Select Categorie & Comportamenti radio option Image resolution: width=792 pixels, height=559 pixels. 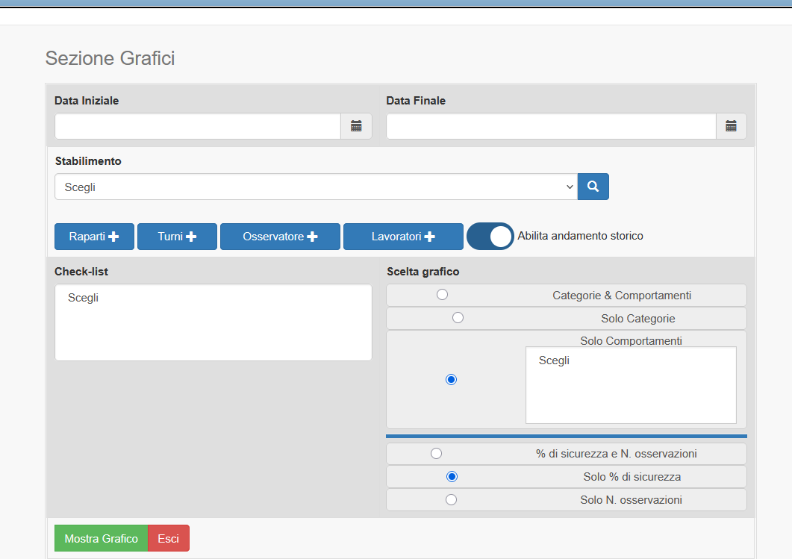(442, 295)
